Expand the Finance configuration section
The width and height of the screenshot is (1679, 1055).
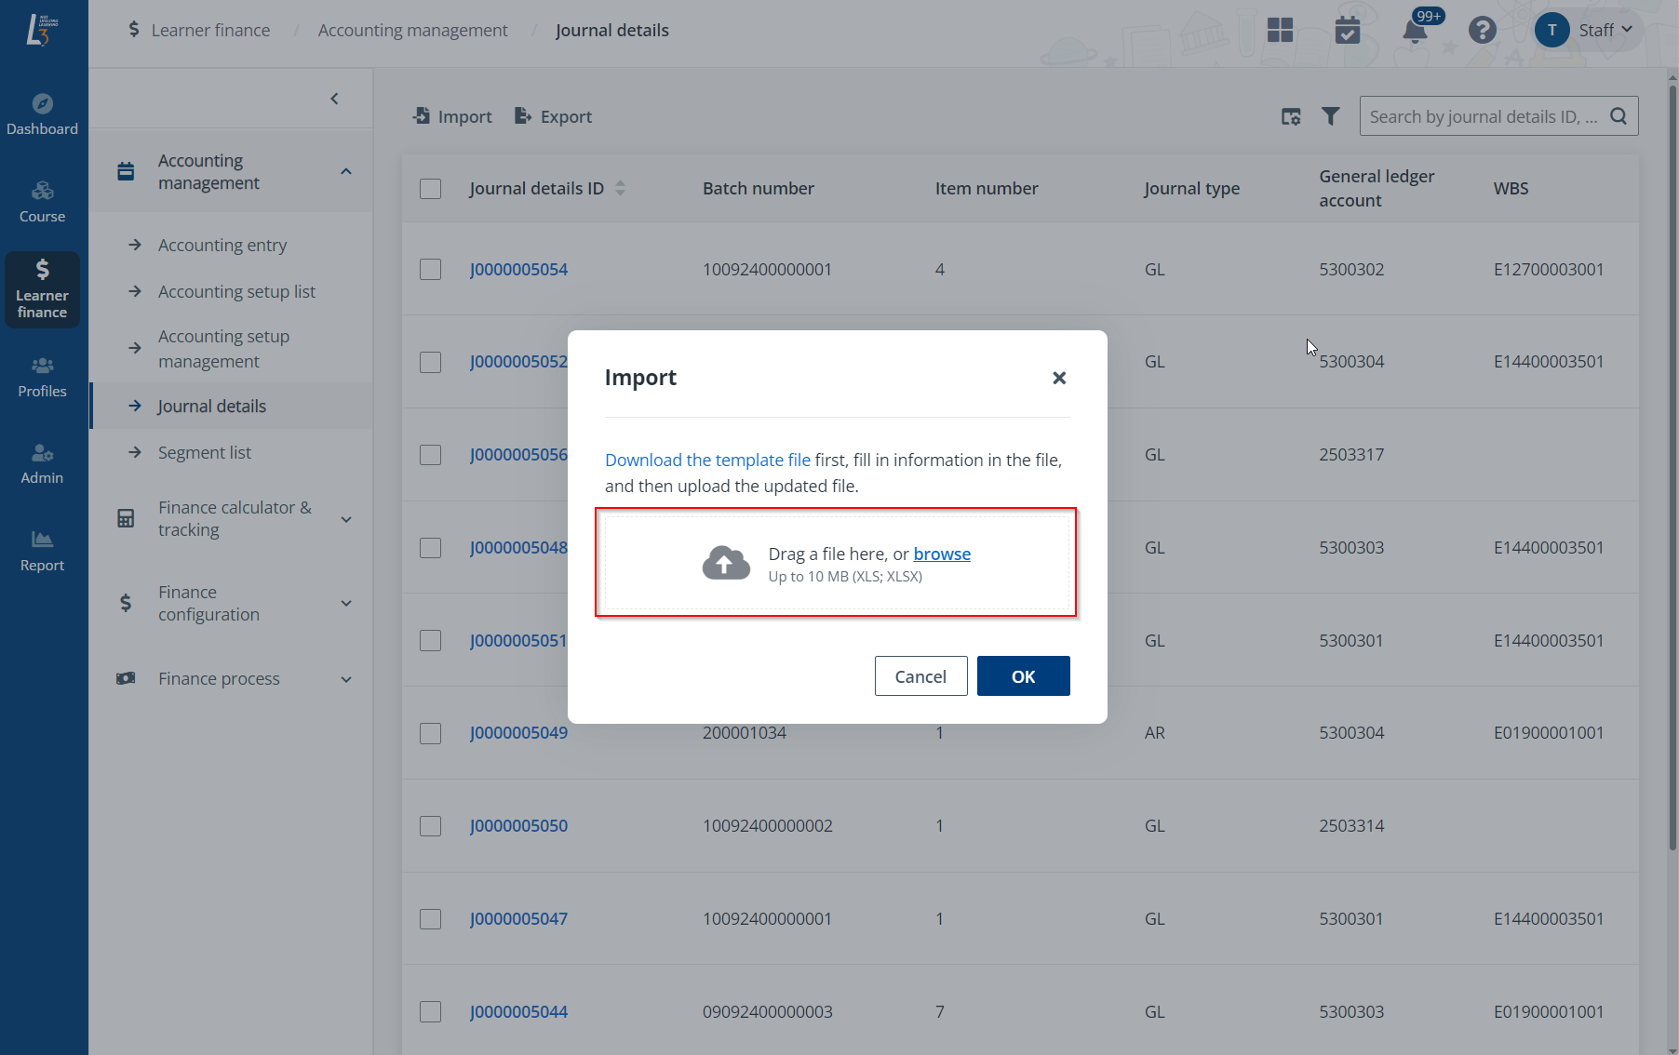(x=346, y=604)
